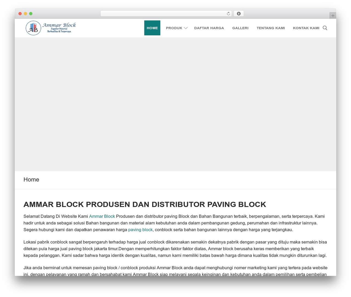
Task: Close the window with red button
Action: pyautogui.click(x=20, y=14)
